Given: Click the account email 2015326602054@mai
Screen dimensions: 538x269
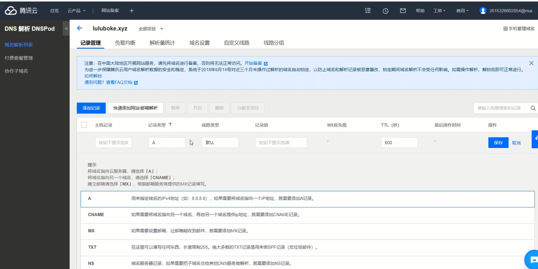Looking at the screenshot, I should click(512, 11).
